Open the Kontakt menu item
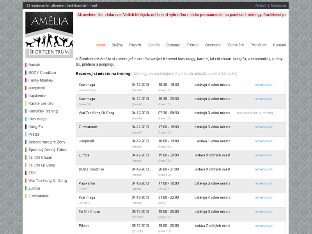312x234 pixels. 279,45
